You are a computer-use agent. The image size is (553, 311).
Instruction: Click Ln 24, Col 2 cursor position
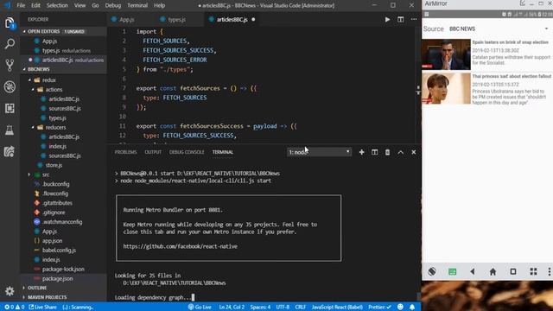point(232,308)
